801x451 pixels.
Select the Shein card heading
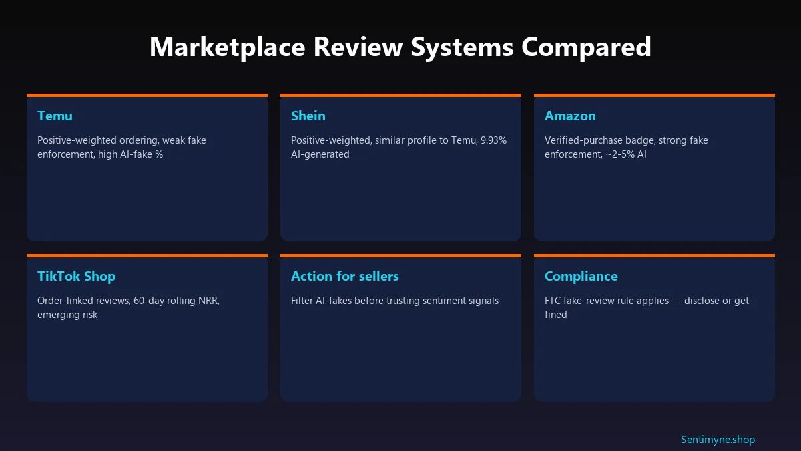pyautogui.click(x=308, y=116)
